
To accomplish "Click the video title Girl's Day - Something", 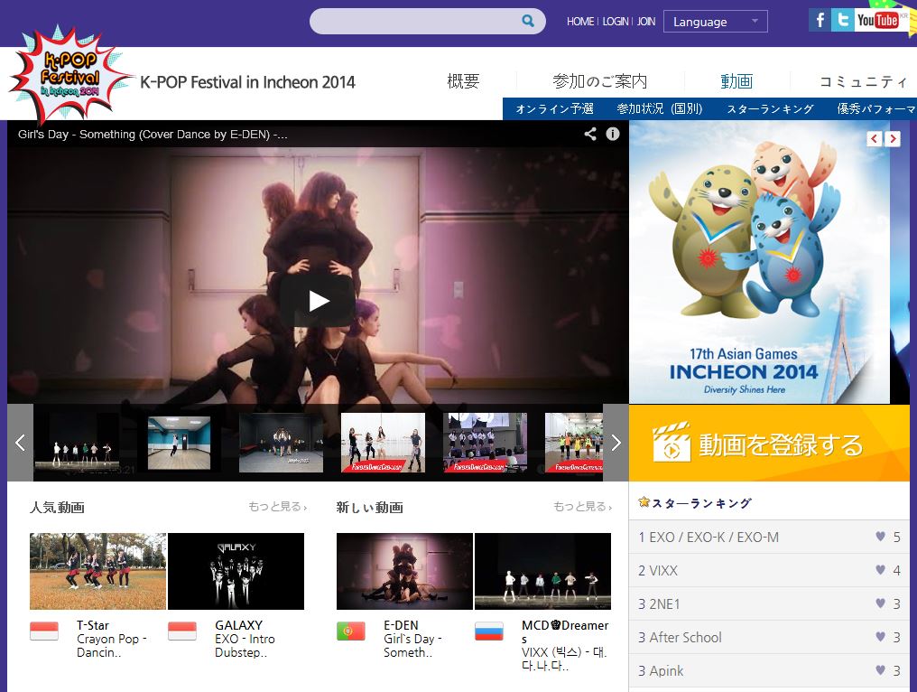I will click(152, 134).
